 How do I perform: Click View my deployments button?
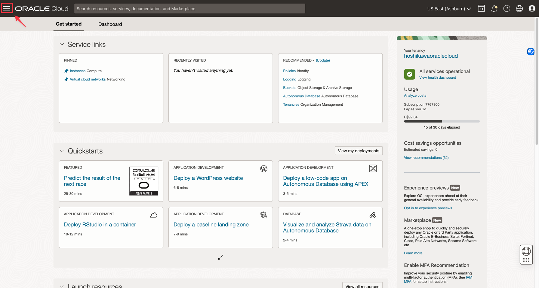(359, 151)
